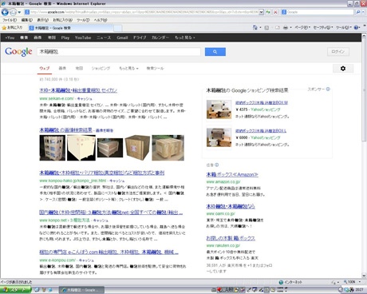Click the Windows スタート button
This screenshot has width=367, height=294.
15,290
